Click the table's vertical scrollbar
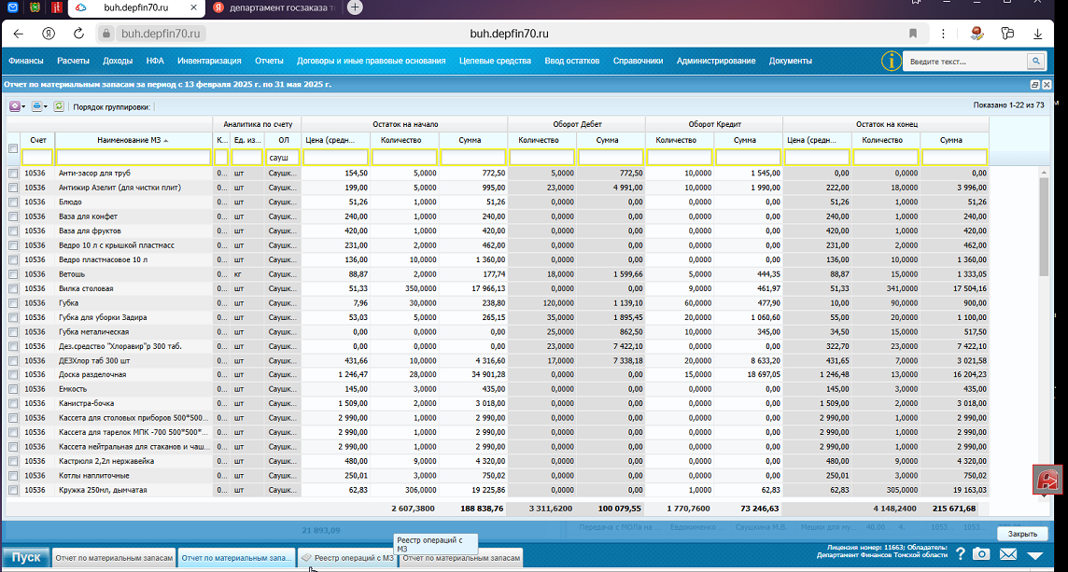This screenshot has width=1068, height=572. (1044, 225)
